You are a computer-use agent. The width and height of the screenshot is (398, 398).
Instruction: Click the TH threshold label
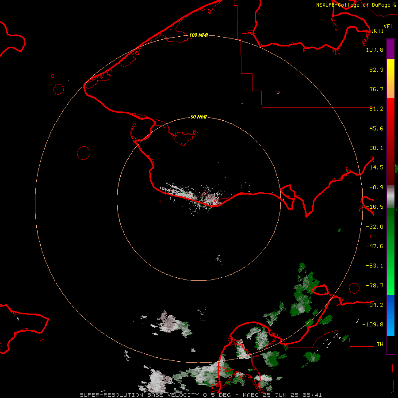coord(380,344)
